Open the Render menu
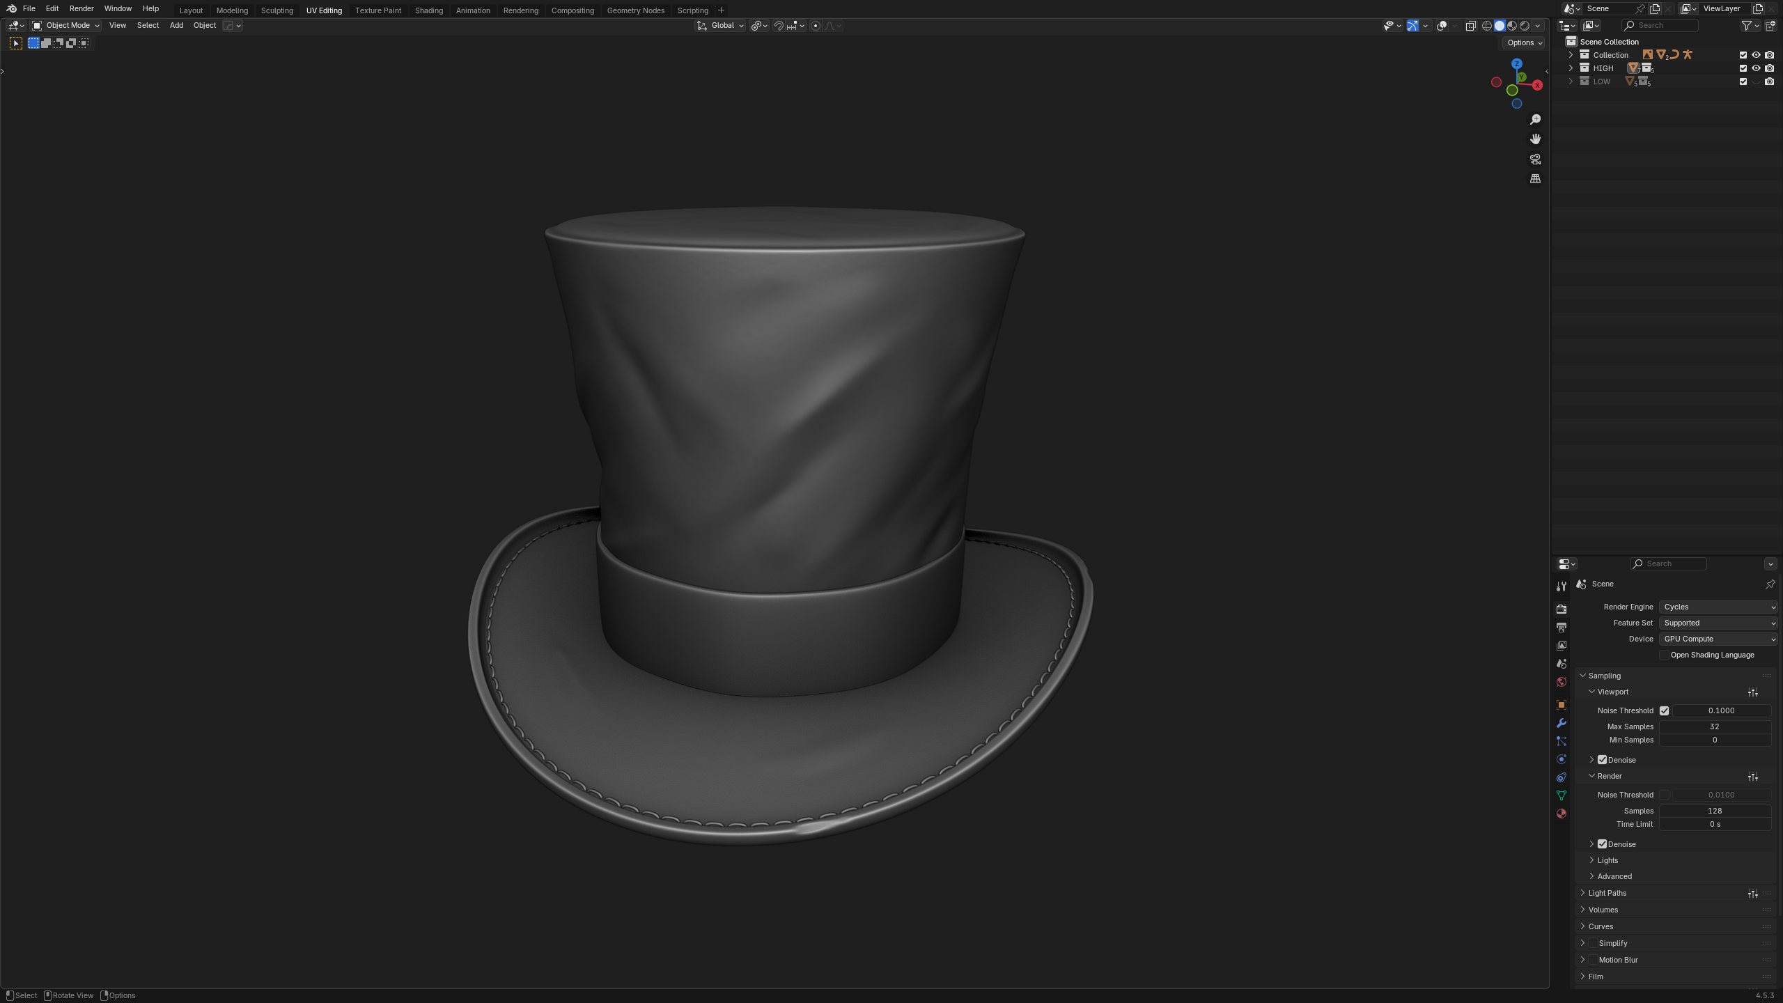The image size is (1783, 1003). [x=81, y=9]
